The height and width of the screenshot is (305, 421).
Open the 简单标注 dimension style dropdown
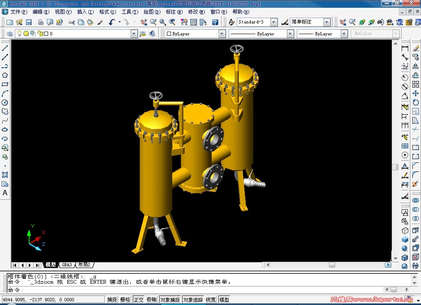[327, 22]
